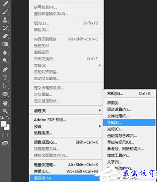157x182 pixels.
Task: Select the History Brush tool
Action: [x=5, y=28]
